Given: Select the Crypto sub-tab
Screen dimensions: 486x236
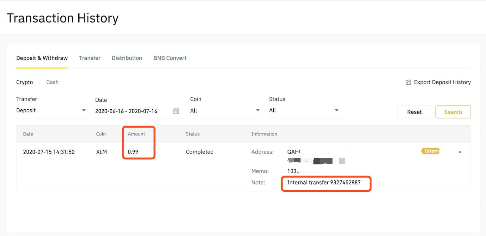Looking at the screenshot, I should tap(25, 82).
